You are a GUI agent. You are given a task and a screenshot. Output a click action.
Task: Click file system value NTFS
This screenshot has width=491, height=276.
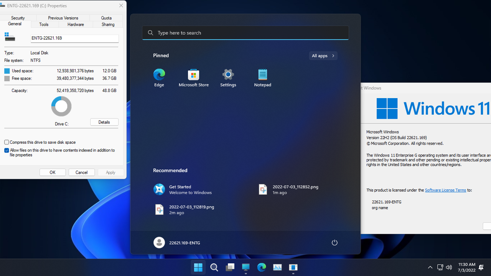tap(36, 61)
